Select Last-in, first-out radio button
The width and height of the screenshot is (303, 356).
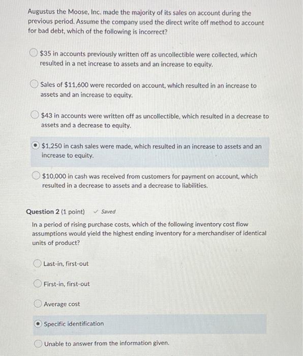click(37, 263)
